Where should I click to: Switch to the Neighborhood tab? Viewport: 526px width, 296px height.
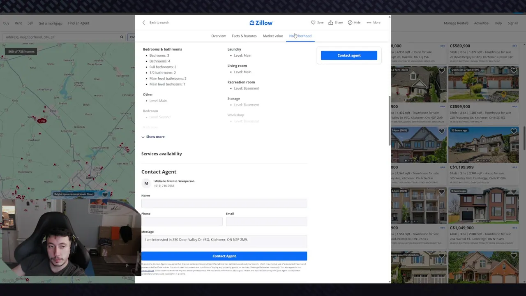(300, 36)
